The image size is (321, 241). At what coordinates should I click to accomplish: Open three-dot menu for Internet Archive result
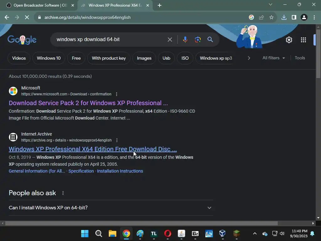coord(117,140)
